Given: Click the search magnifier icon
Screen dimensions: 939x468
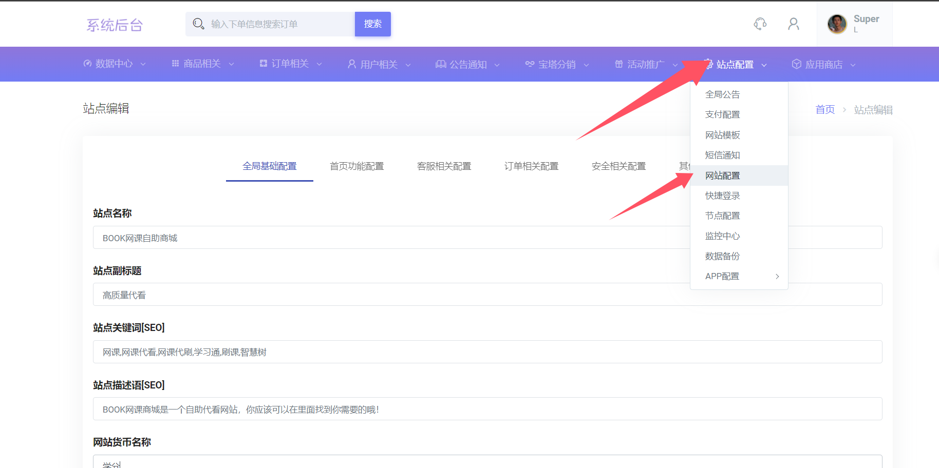Looking at the screenshot, I should click(198, 24).
